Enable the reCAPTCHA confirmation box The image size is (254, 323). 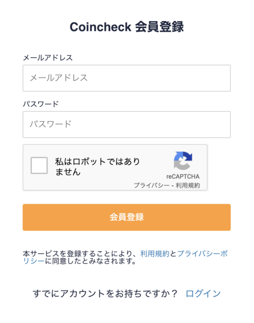(39, 165)
